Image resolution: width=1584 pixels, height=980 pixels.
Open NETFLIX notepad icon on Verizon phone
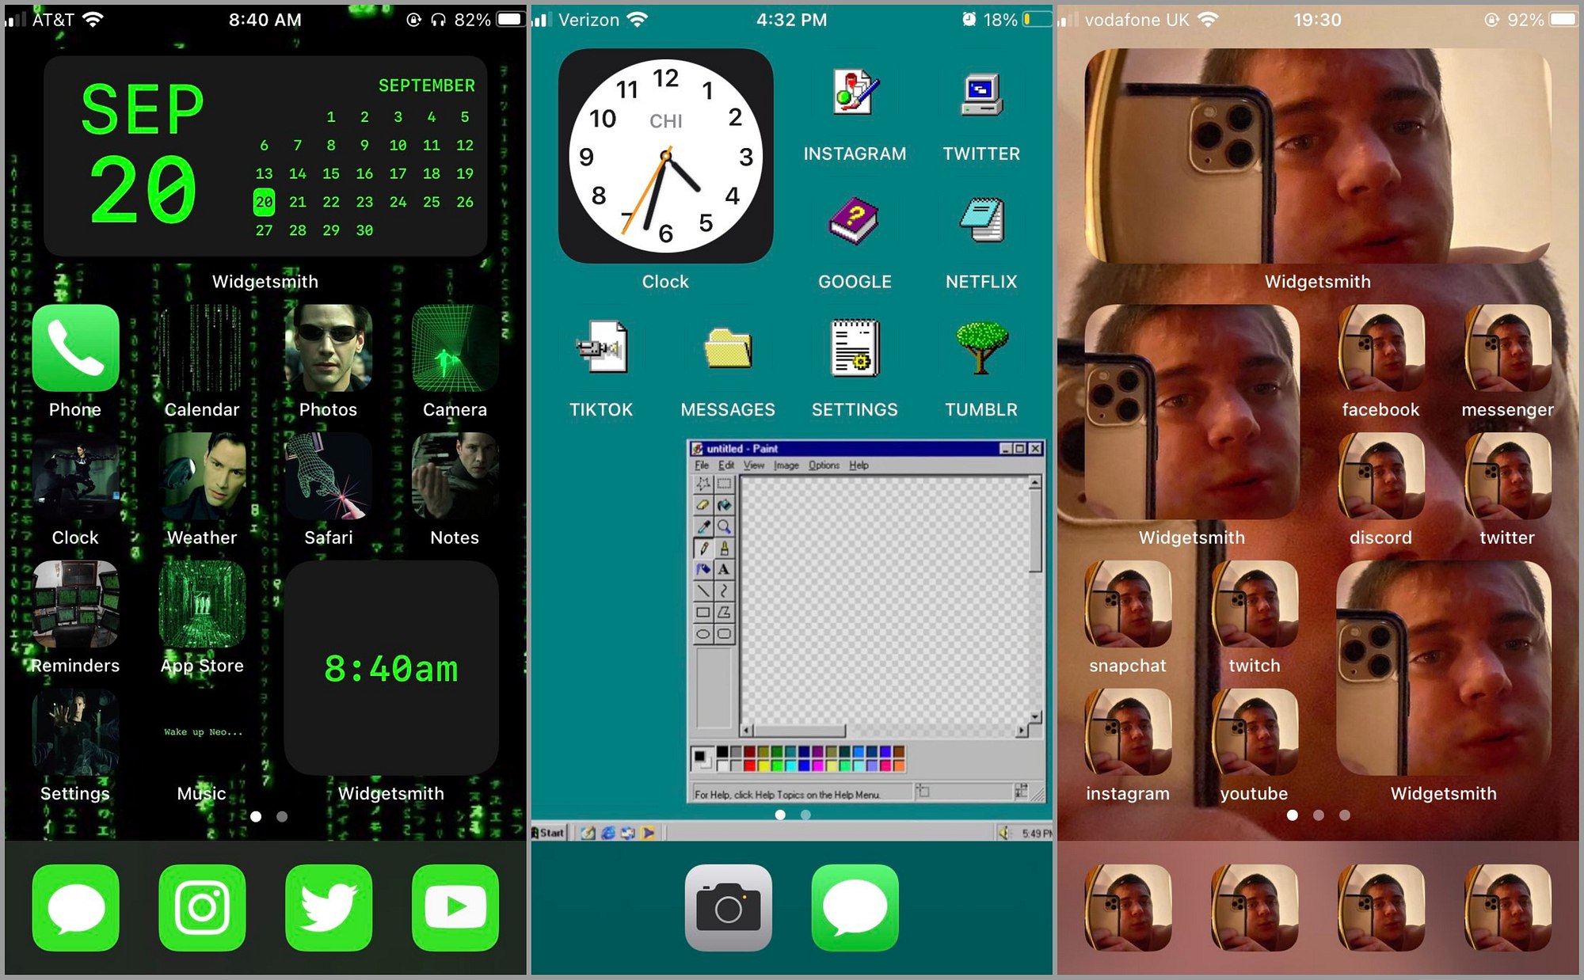[x=981, y=220]
